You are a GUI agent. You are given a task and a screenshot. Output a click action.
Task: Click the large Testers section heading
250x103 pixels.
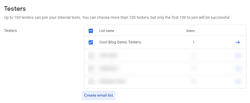[15, 9]
